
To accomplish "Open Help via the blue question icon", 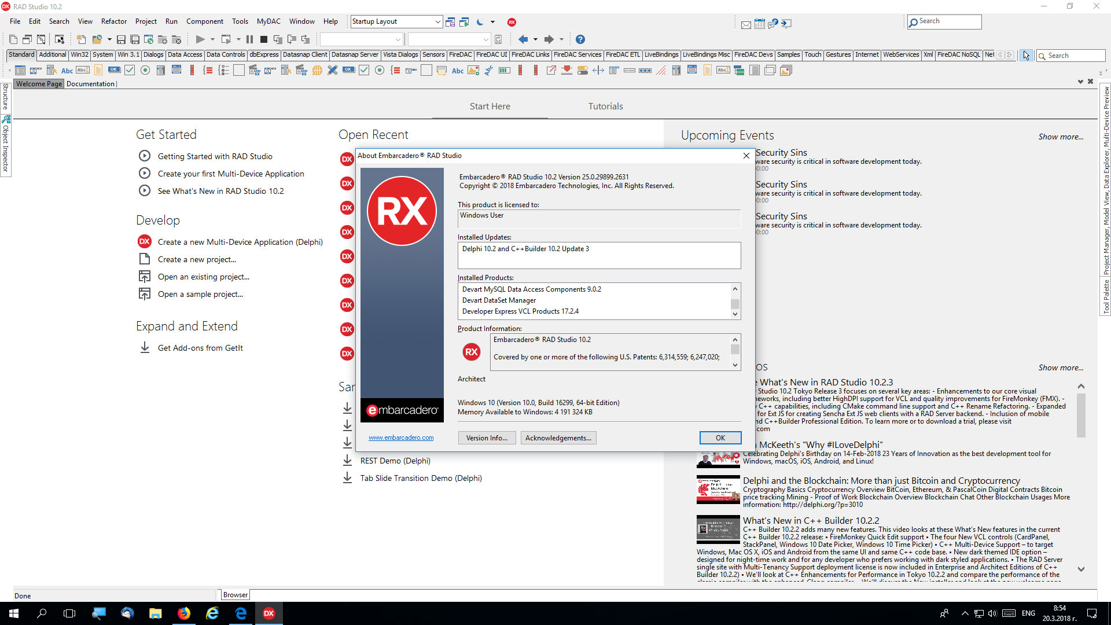I will [x=580, y=39].
